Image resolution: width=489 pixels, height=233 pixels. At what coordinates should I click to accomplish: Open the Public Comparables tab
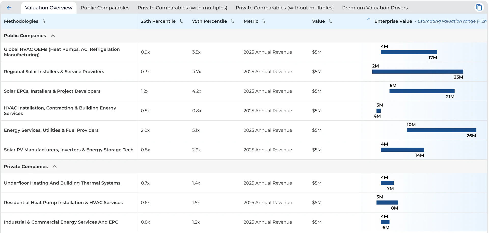[105, 8]
